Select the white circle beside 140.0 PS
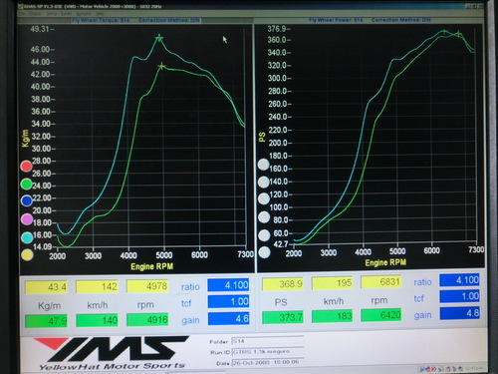Viewport: 498px width, 374px height. click(264, 182)
